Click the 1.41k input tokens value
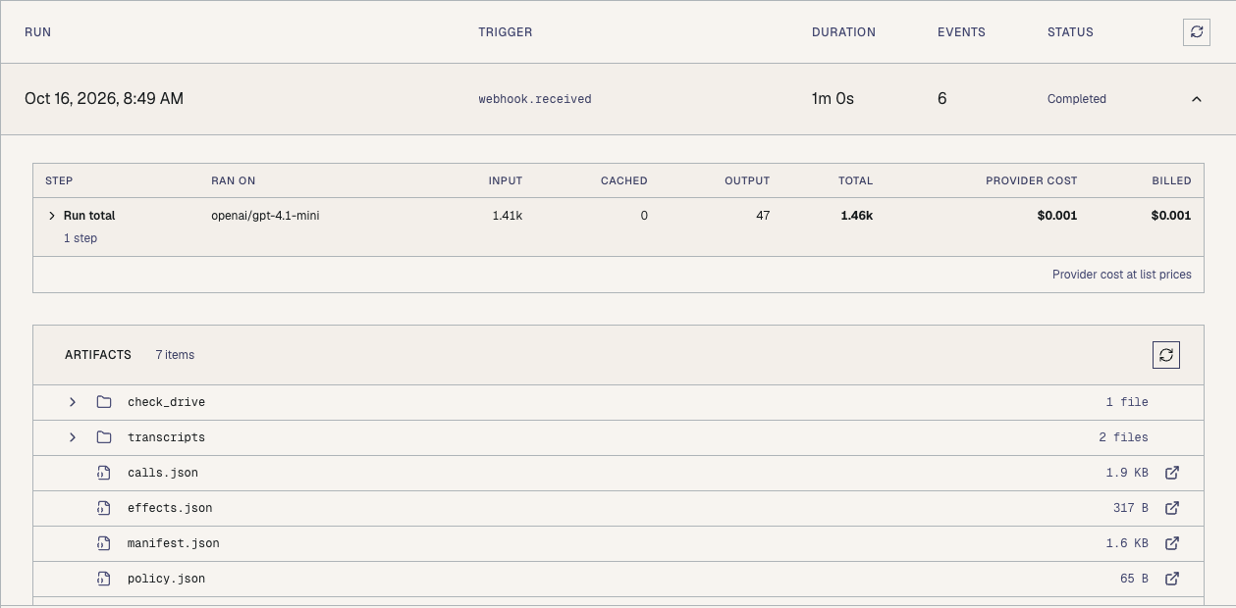This screenshot has width=1236, height=608. coord(508,216)
